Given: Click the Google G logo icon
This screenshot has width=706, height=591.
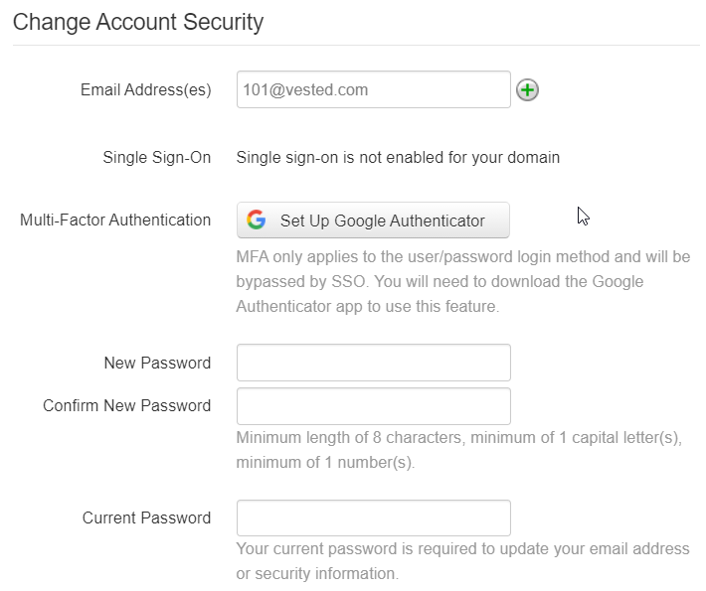Looking at the screenshot, I should (x=257, y=221).
